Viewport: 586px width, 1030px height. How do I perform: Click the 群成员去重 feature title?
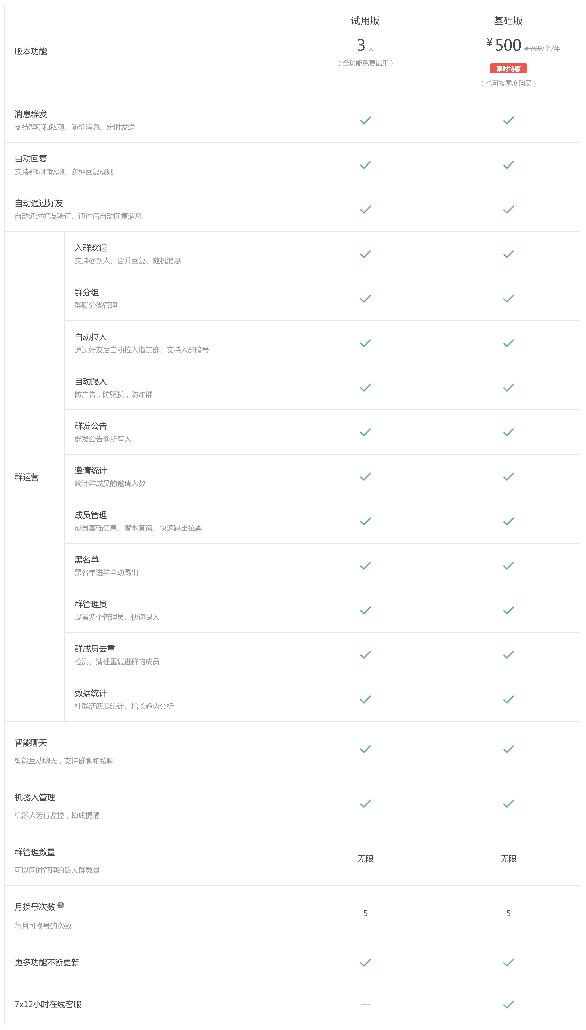pos(95,649)
